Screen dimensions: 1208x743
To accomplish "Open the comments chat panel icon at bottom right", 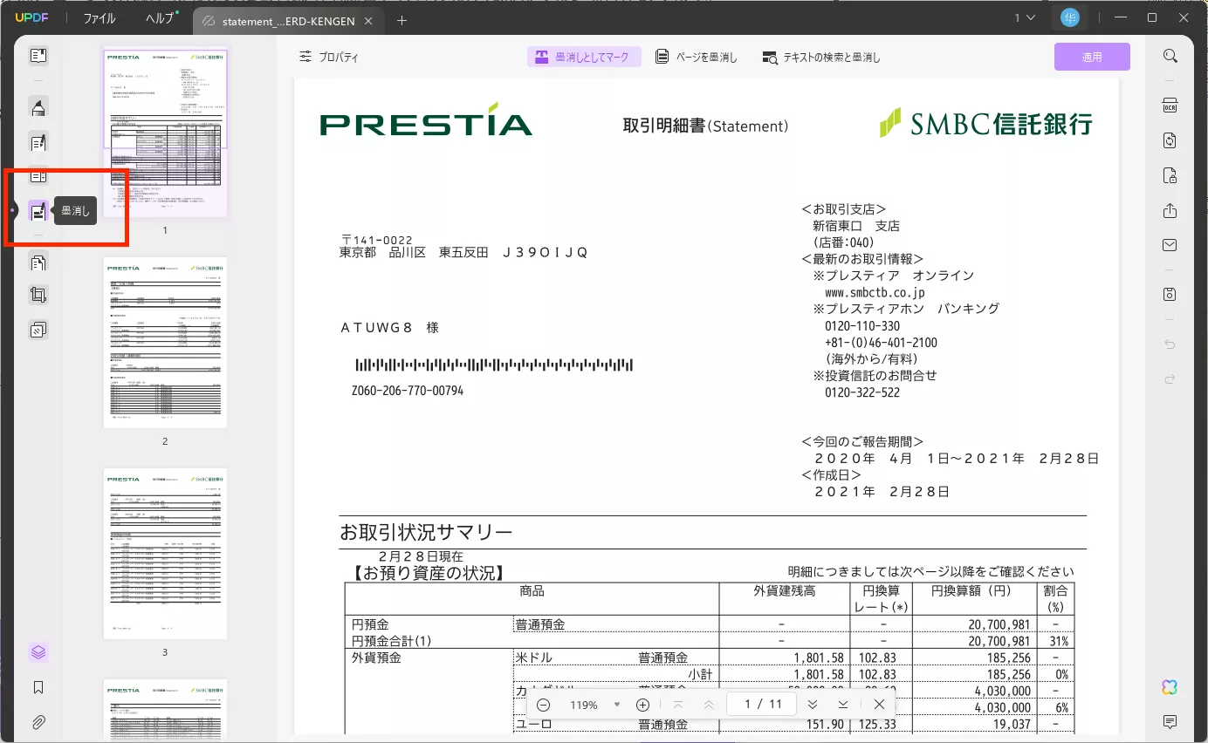I will pos(1170,722).
